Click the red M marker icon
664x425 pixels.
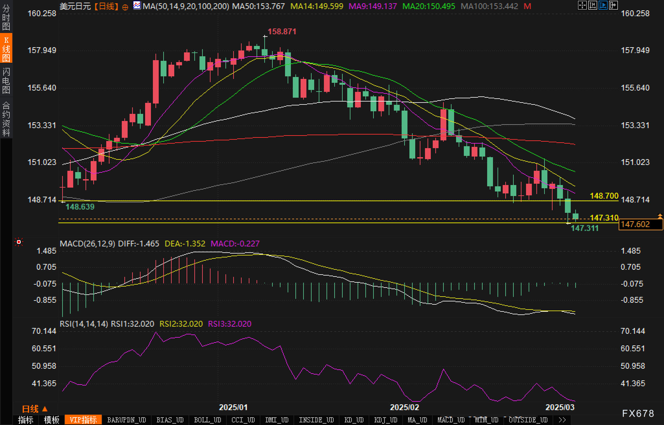coord(527,6)
